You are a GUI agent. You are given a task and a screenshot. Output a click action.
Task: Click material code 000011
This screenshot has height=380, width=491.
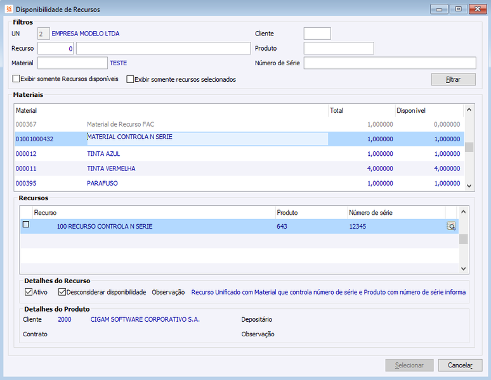pos(26,168)
